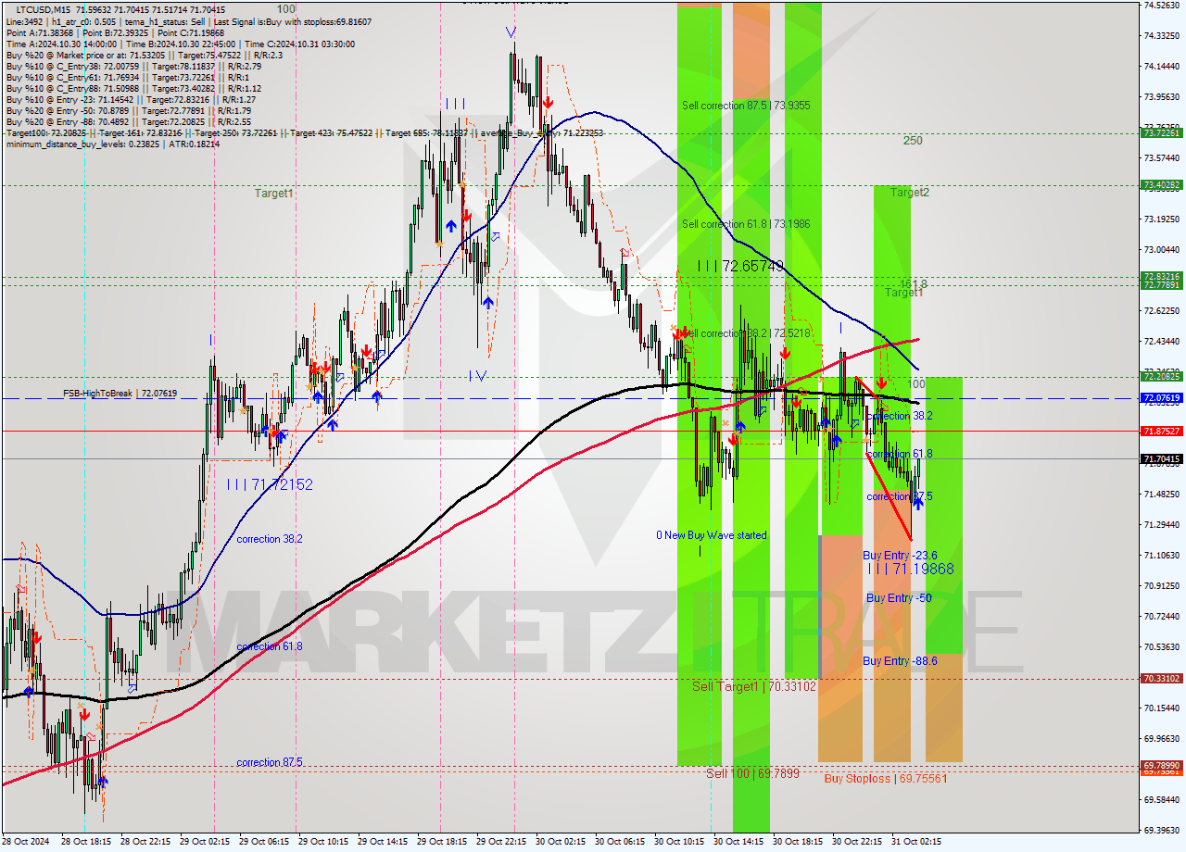Click the '28 Oct 18:15' time label
The width and height of the screenshot is (1186, 852).
point(85,842)
